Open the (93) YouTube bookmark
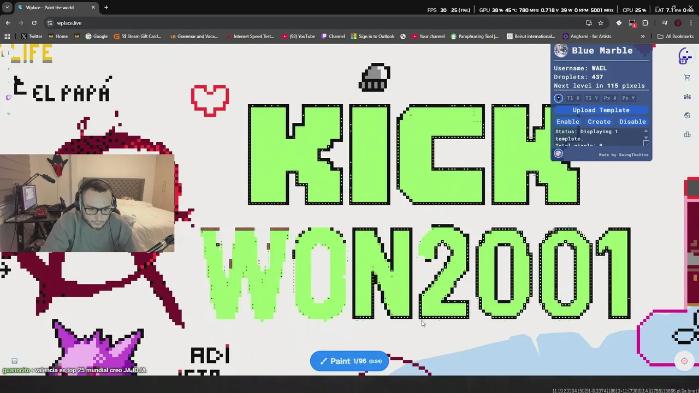 (299, 37)
